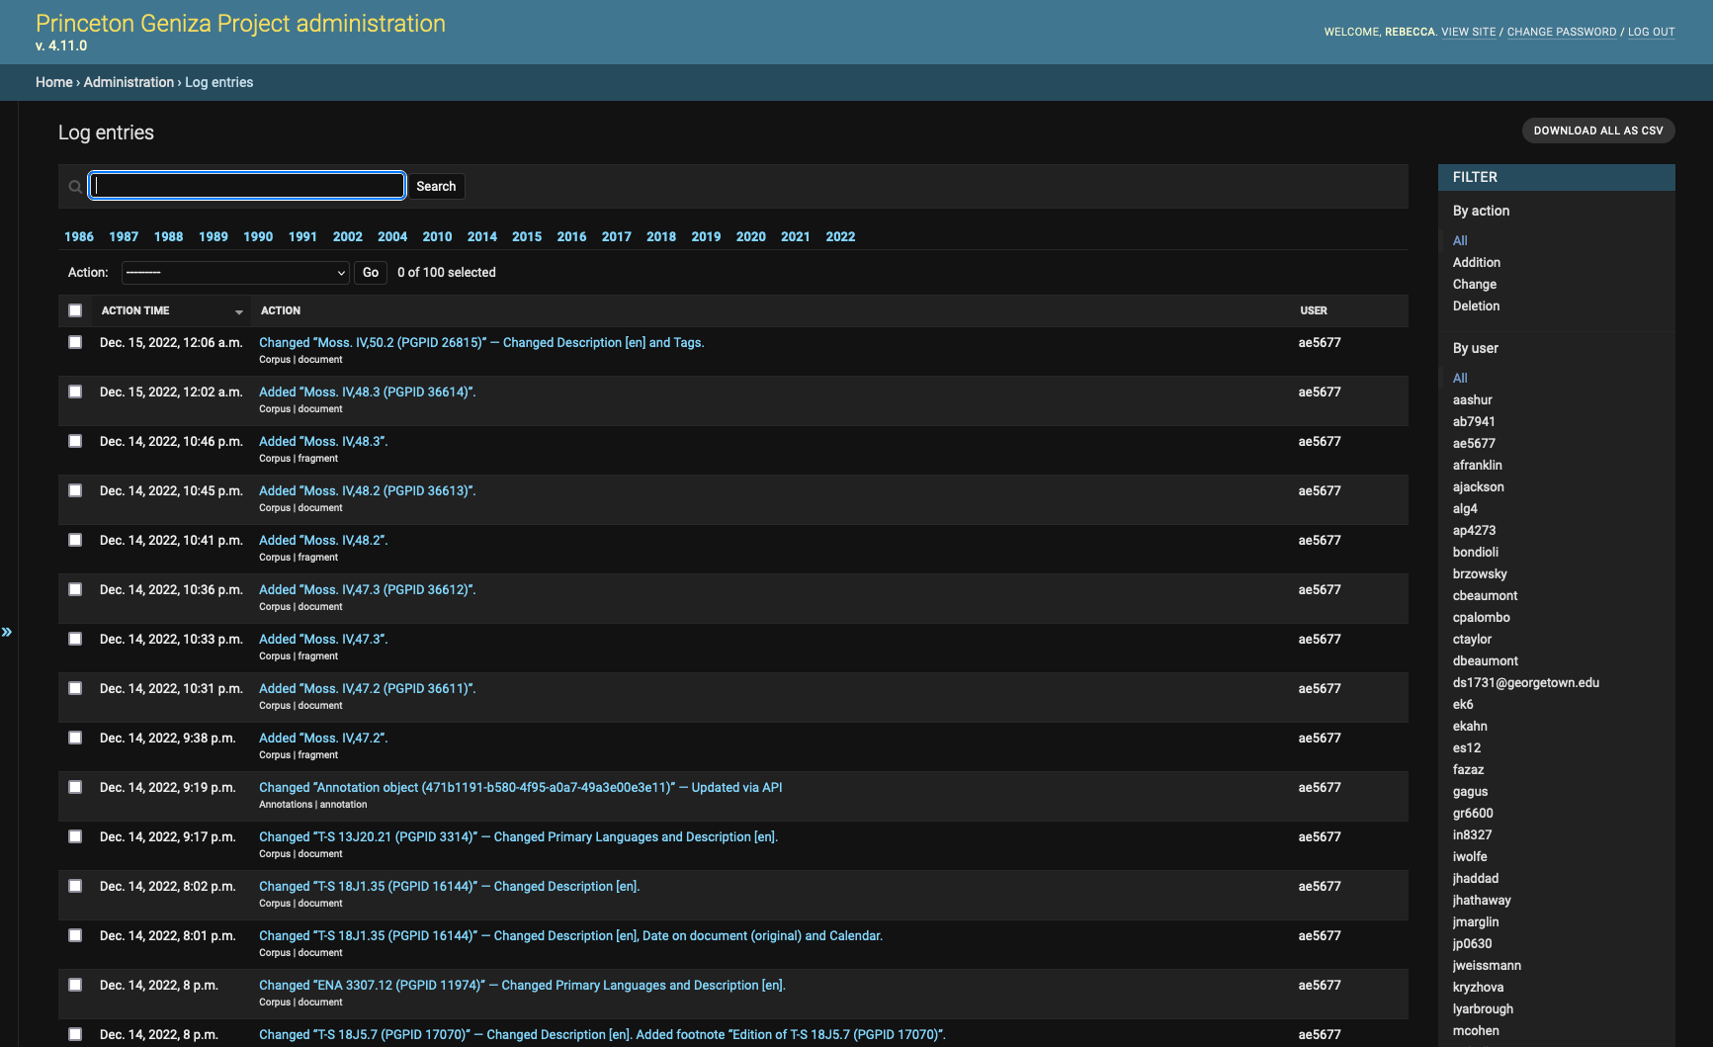Open the Action dropdown menu
1713x1047 pixels.
click(235, 273)
